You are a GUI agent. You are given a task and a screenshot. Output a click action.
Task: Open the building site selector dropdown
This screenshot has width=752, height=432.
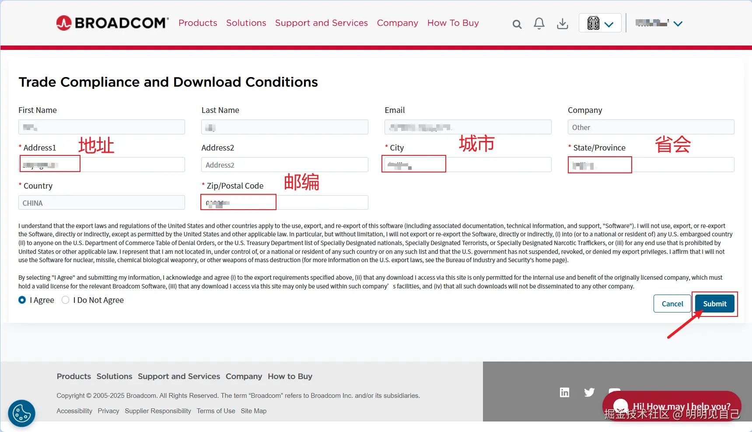click(x=600, y=23)
